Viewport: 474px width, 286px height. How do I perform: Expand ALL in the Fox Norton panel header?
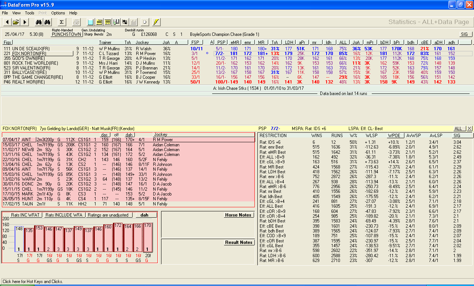point(459,127)
